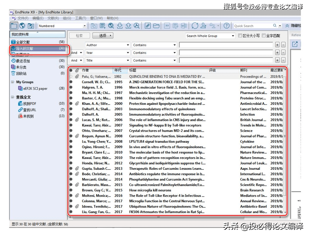
Task: Open the Help question mark icon
Action: pyautogui.click(x=226, y=26)
